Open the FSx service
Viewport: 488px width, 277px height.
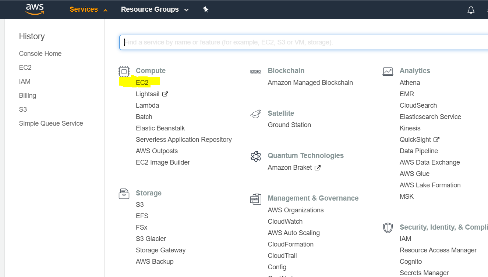pos(141,227)
